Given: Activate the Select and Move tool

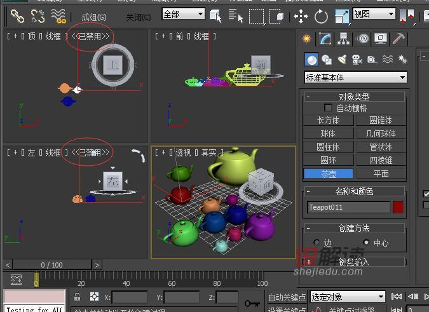Looking at the screenshot, I should click(301, 17).
